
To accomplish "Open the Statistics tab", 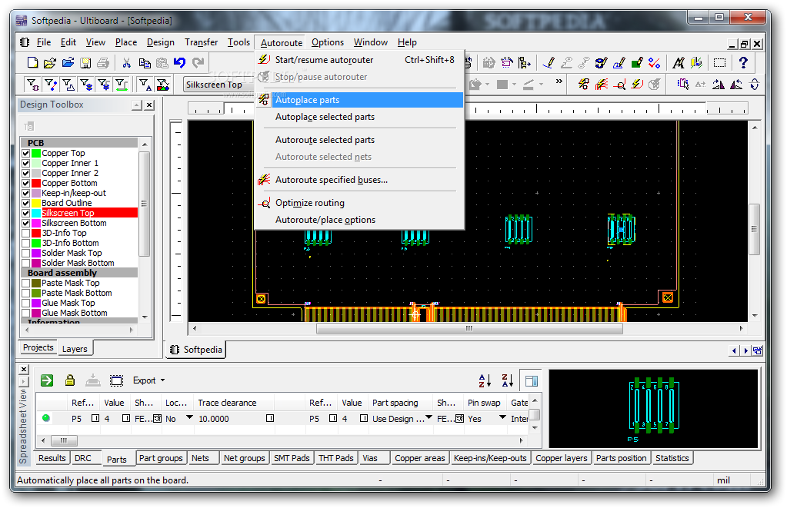I will pyautogui.click(x=672, y=458).
